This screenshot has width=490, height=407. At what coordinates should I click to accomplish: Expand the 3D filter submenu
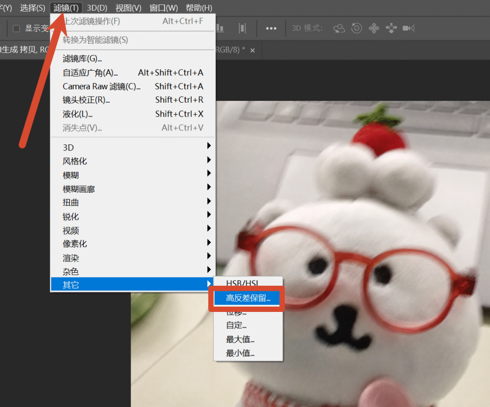pos(133,147)
